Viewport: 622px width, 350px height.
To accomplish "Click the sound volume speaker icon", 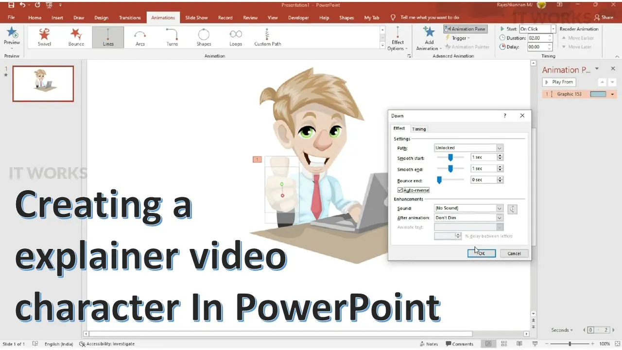I will pyautogui.click(x=512, y=209).
